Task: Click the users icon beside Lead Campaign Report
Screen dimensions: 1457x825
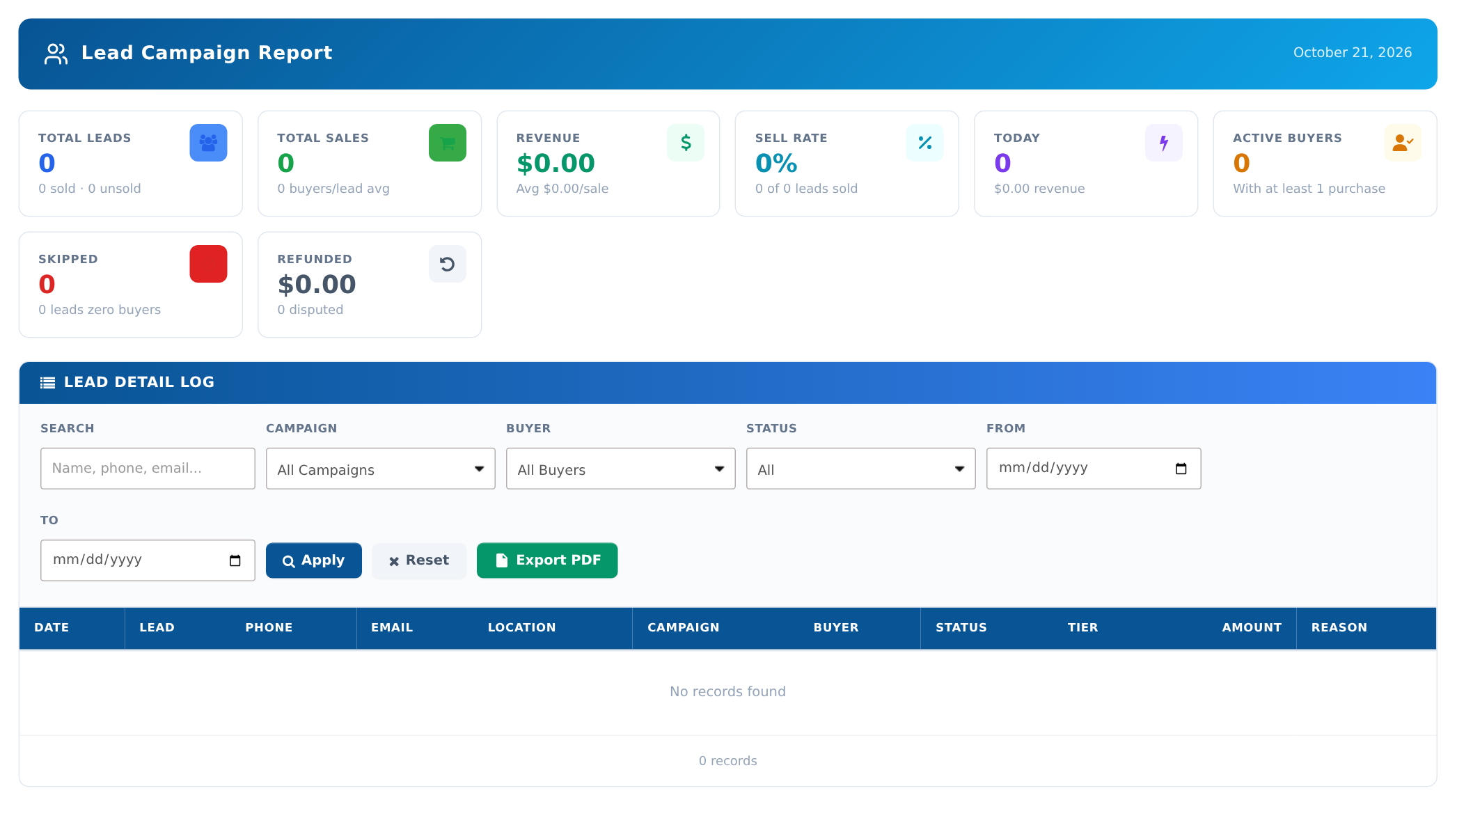Action: (56, 54)
